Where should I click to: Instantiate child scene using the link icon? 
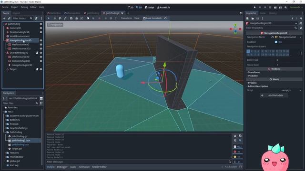[9, 18]
